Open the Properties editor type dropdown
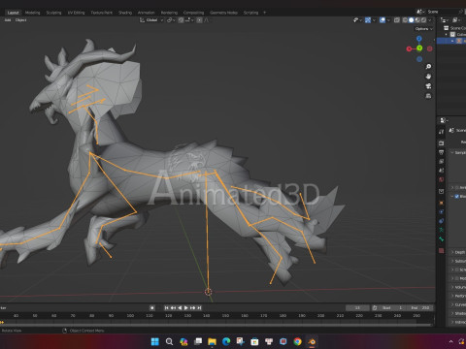This screenshot has height=349, width=466. tap(444, 120)
